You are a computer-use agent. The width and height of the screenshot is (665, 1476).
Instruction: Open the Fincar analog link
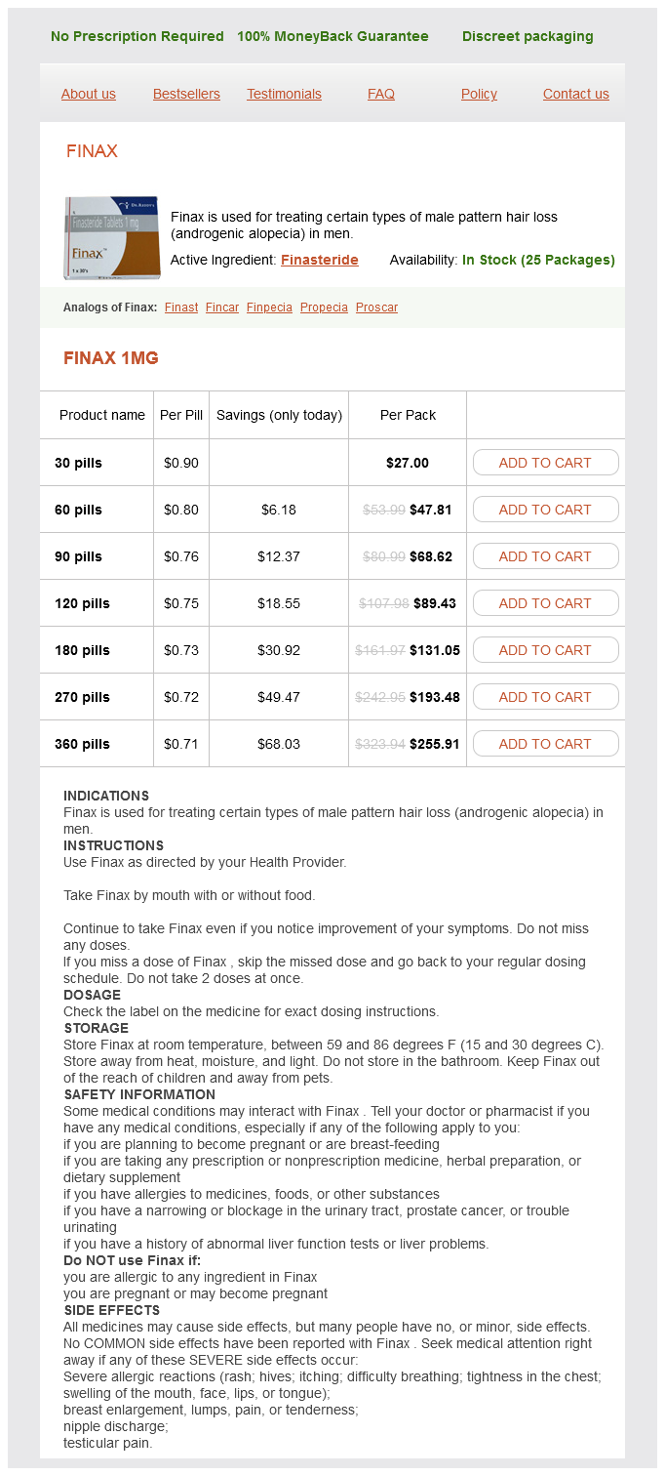pos(222,307)
